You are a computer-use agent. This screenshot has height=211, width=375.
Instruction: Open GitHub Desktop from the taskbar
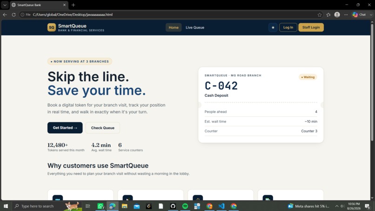[173, 206]
